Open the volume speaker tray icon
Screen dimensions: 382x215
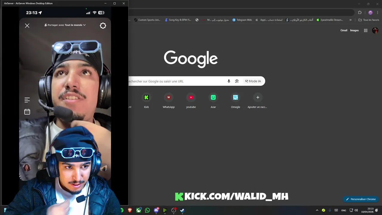356,210
